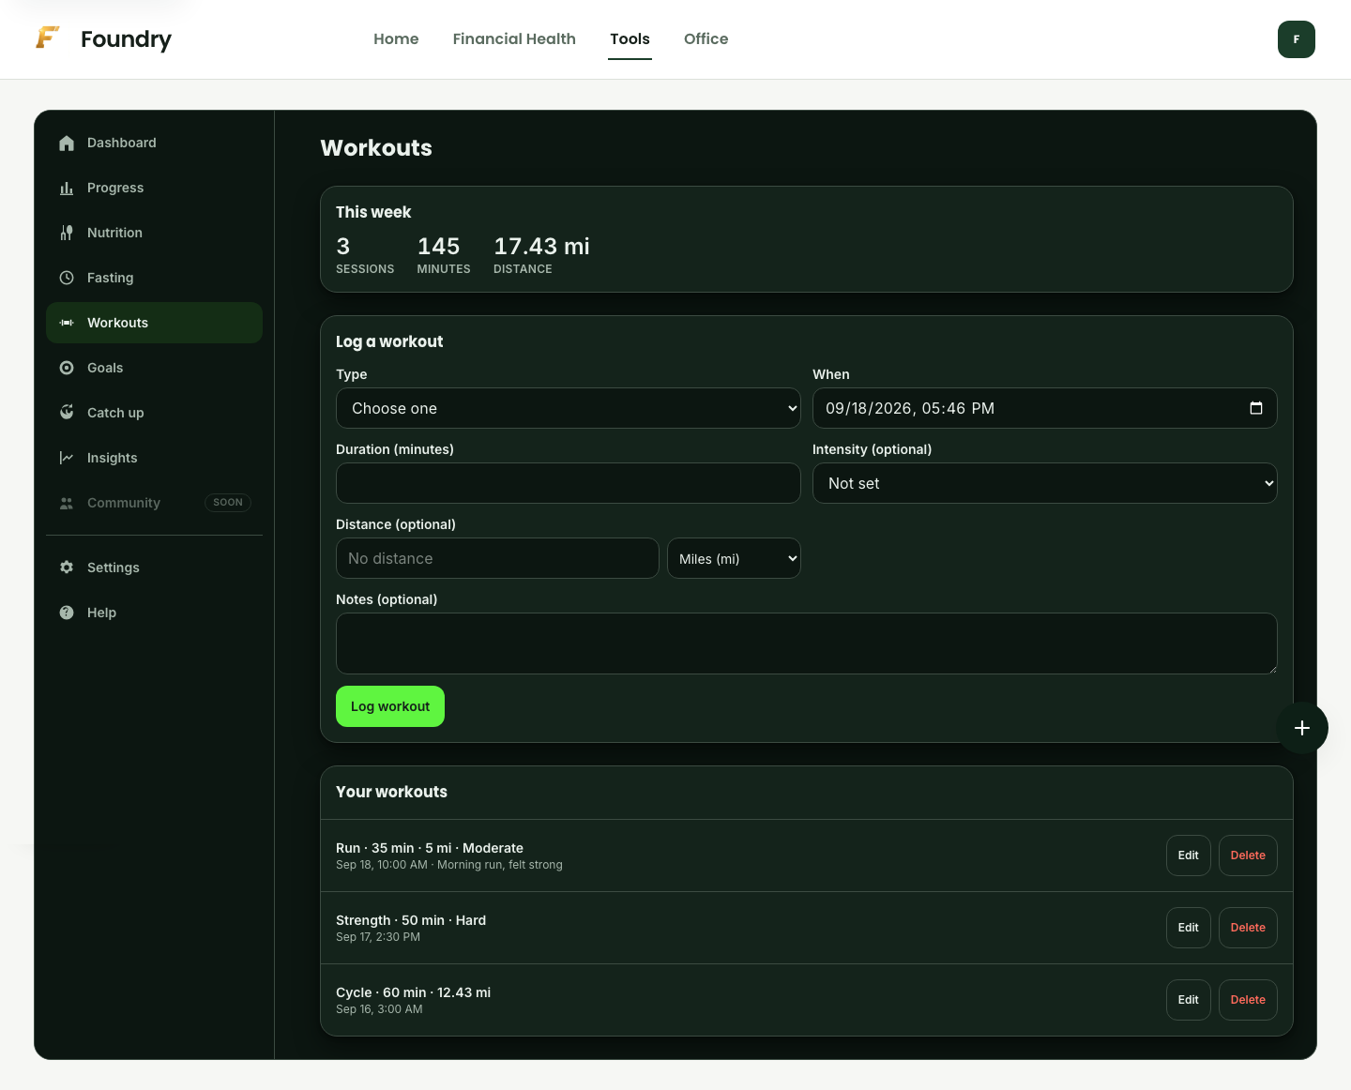Click the Catch up icon
Image resolution: width=1351 pixels, height=1090 pixels.
coord(67,413)
